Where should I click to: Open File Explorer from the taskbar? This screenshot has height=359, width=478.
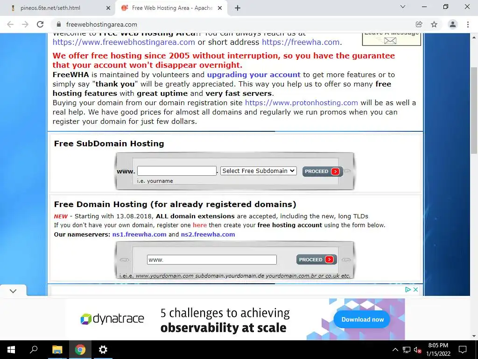coord(57,350)
